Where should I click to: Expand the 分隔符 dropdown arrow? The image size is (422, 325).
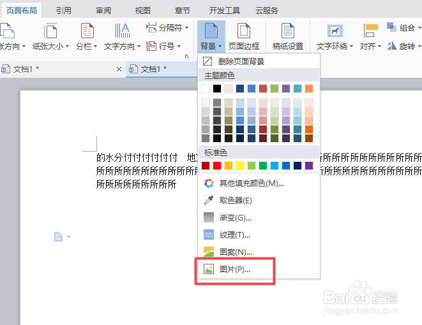tap(187, 27)
